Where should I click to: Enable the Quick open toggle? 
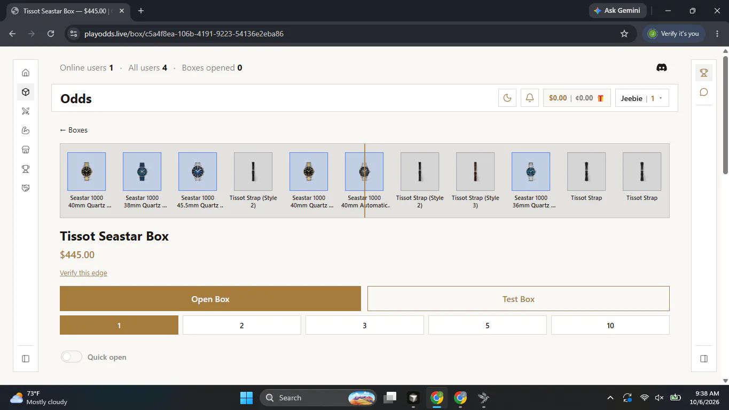point(72,357)
